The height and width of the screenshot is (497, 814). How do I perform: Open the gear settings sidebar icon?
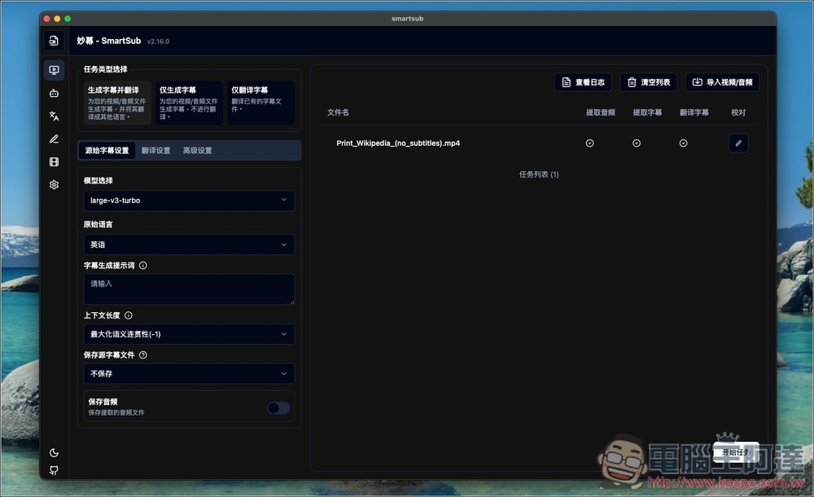[x=54, y=185]
